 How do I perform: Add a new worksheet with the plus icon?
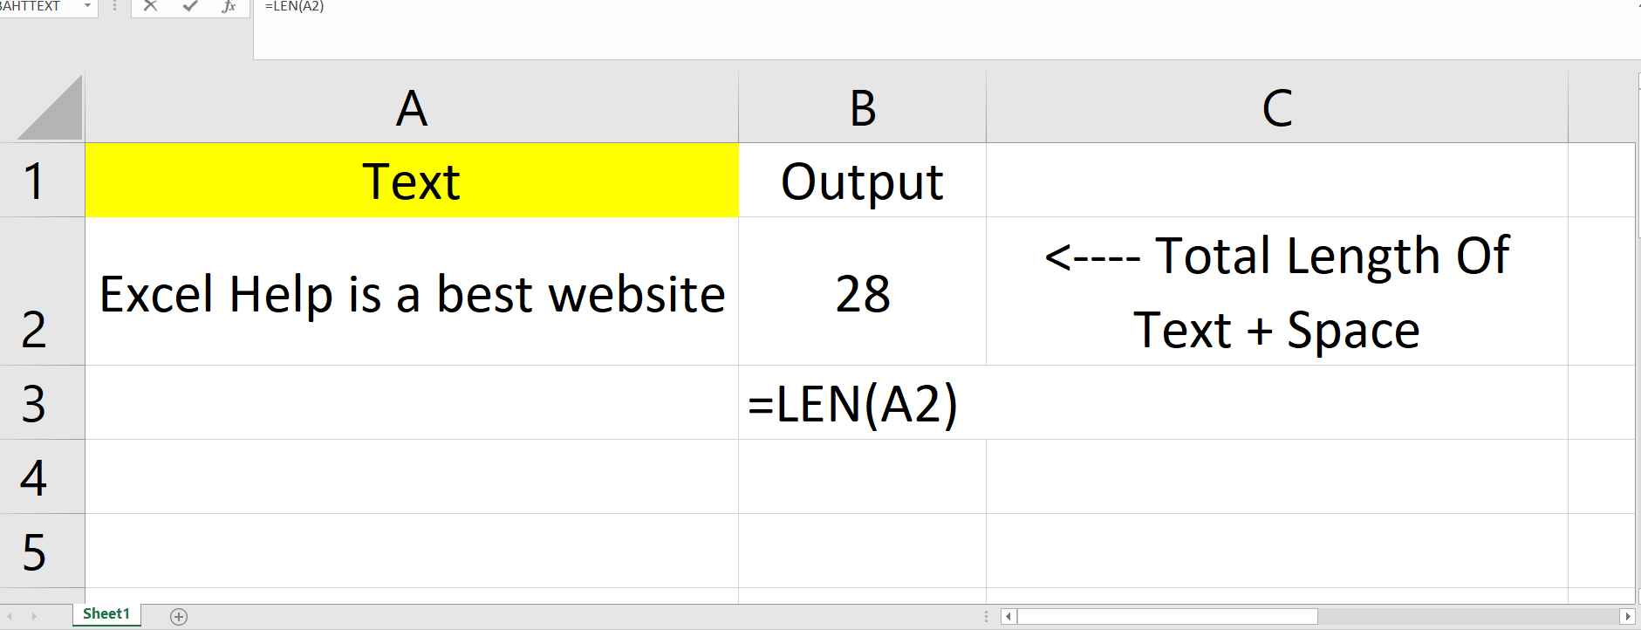pyautogui.click(x=178, y=615)
